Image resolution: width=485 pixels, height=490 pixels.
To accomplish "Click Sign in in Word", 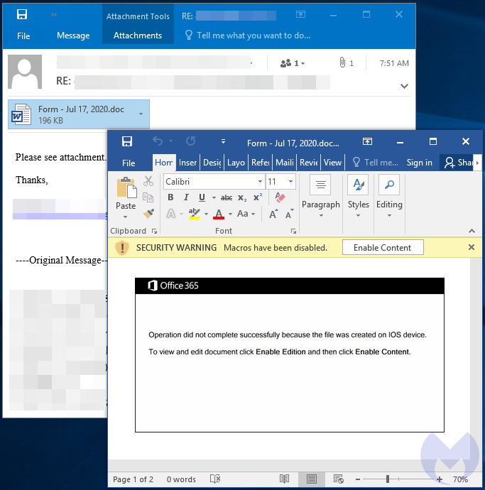I will pyautogui.click(x=419, y=163).
